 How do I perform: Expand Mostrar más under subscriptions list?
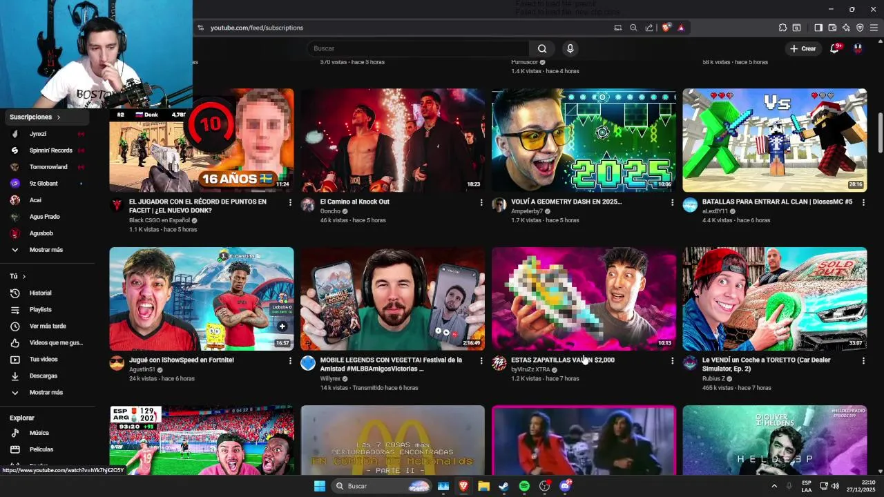pyautogui.click(x=47, y=250)
